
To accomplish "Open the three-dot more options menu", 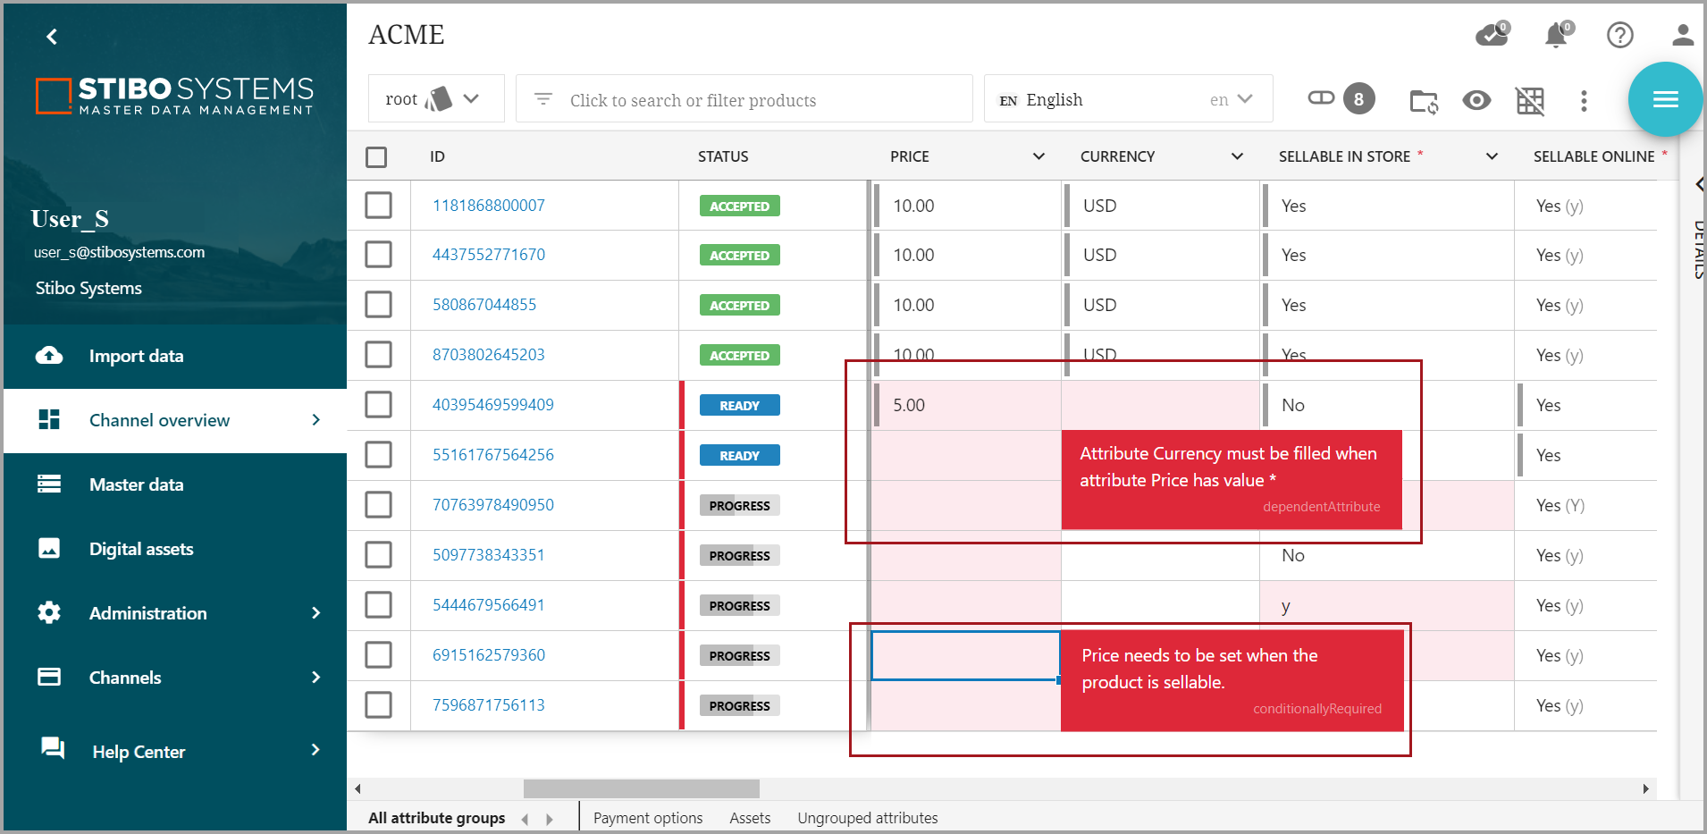I will click(x=1583, y=101).
